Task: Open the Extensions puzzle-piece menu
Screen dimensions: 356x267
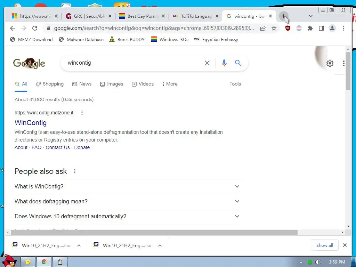Action: [310, 28]
